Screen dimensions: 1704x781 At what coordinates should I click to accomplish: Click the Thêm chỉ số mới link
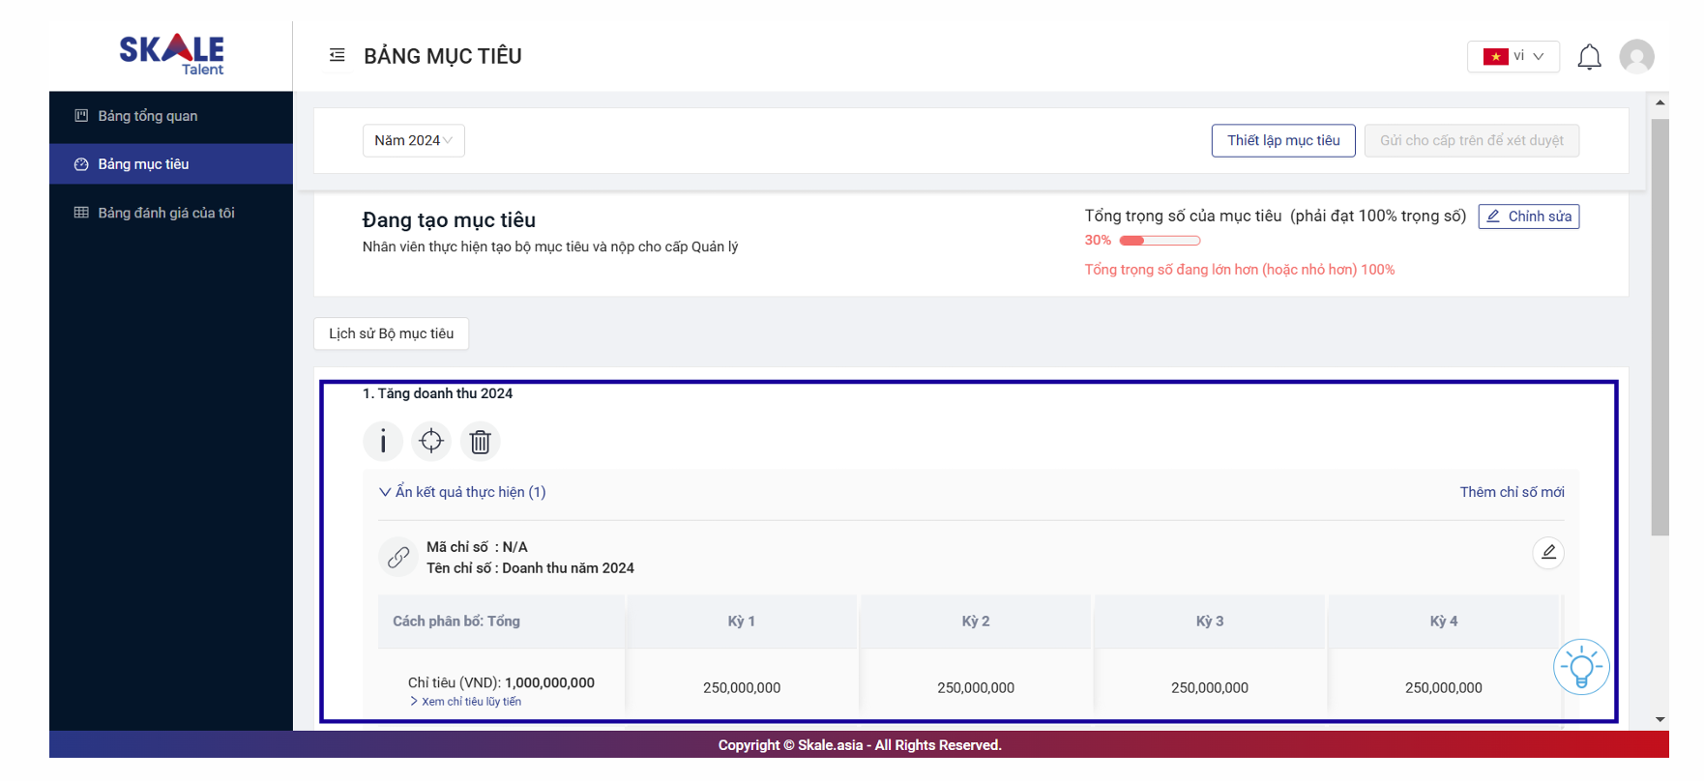coord(1512,492)
